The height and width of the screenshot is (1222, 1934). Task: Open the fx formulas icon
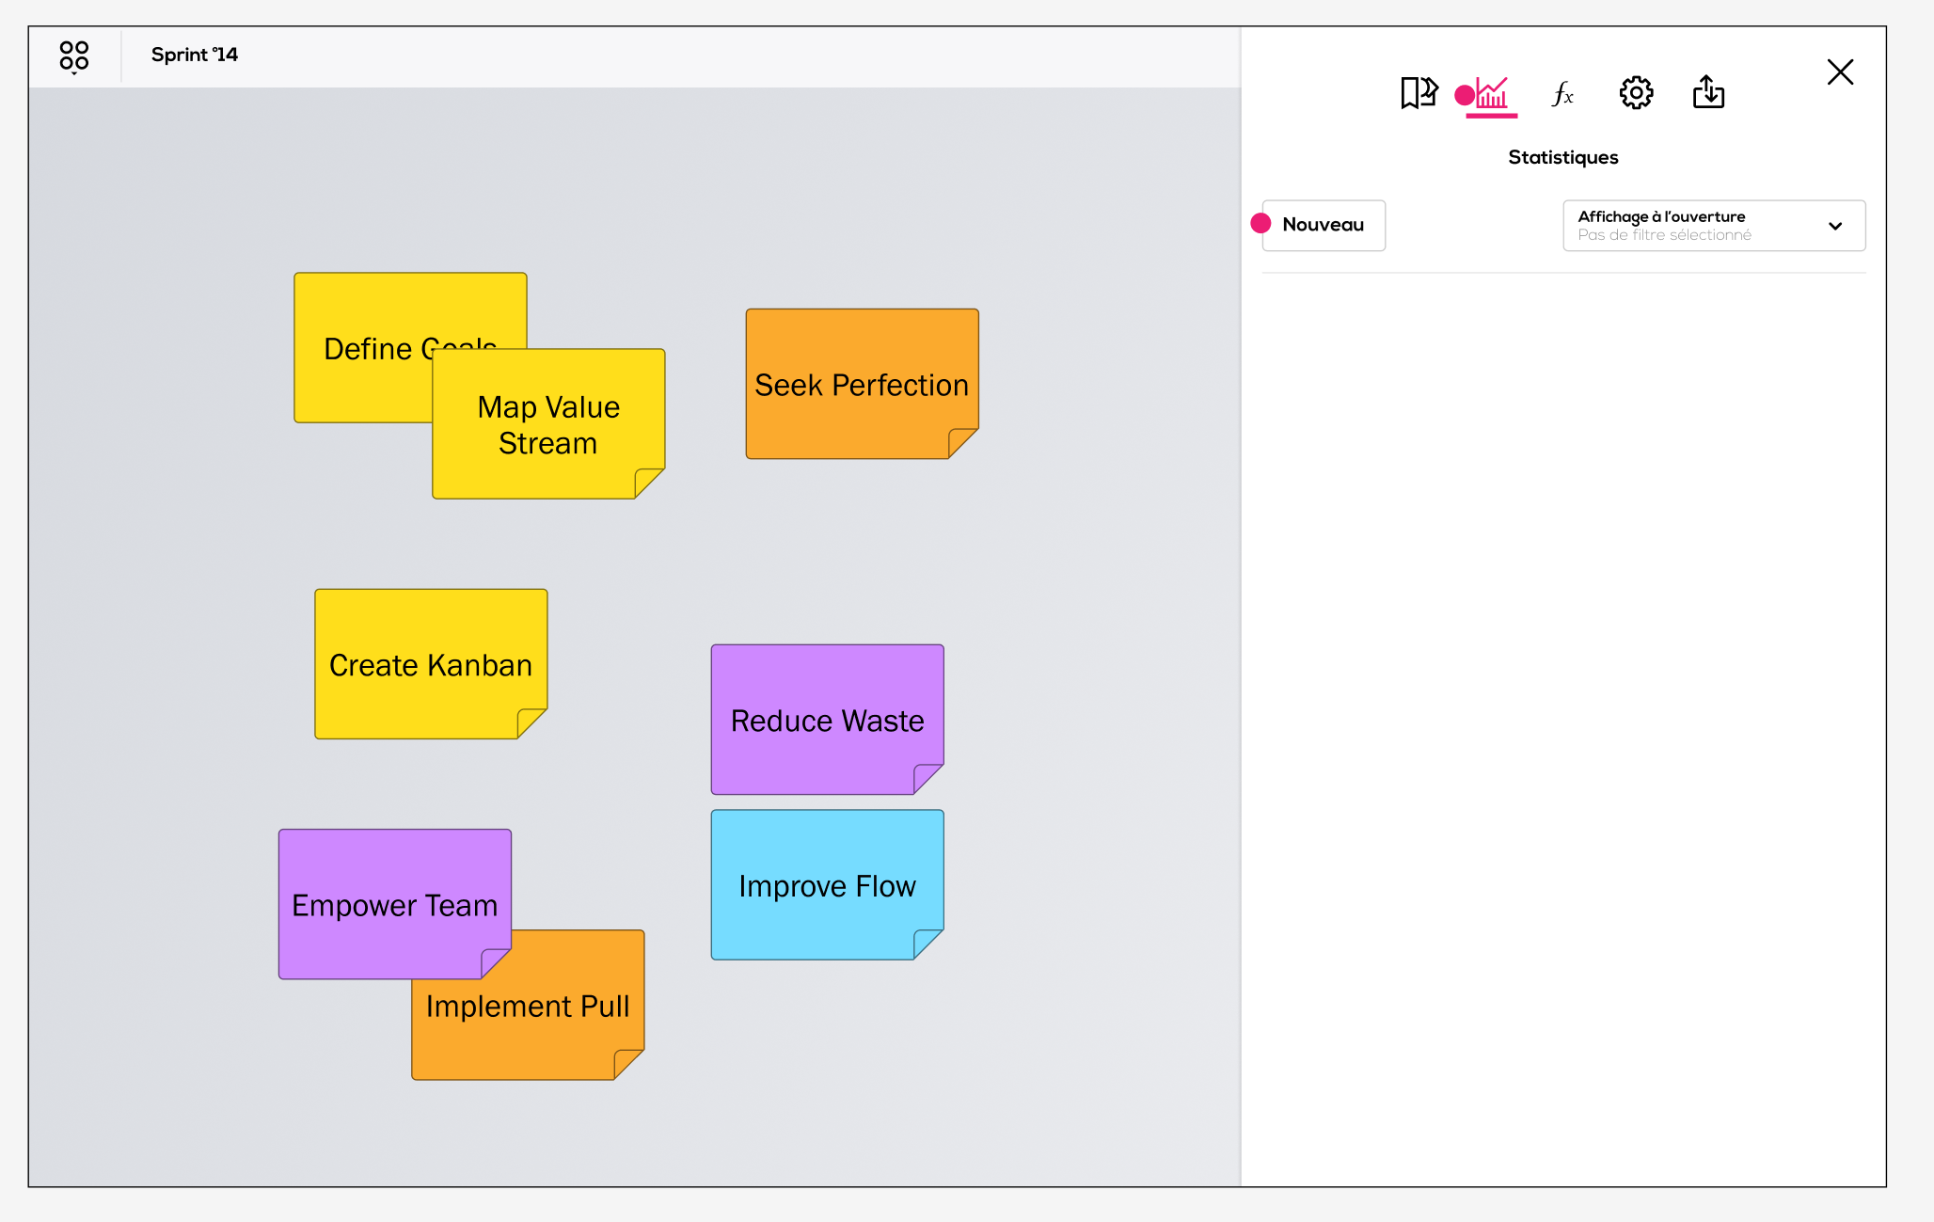click(1562, 93)
